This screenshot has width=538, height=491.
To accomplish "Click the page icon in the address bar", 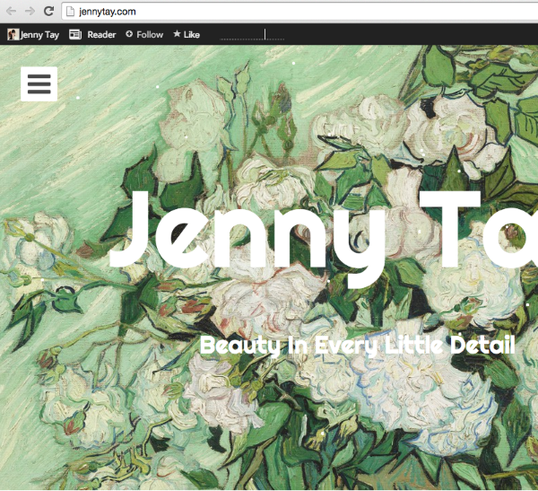I will point(70,11).
